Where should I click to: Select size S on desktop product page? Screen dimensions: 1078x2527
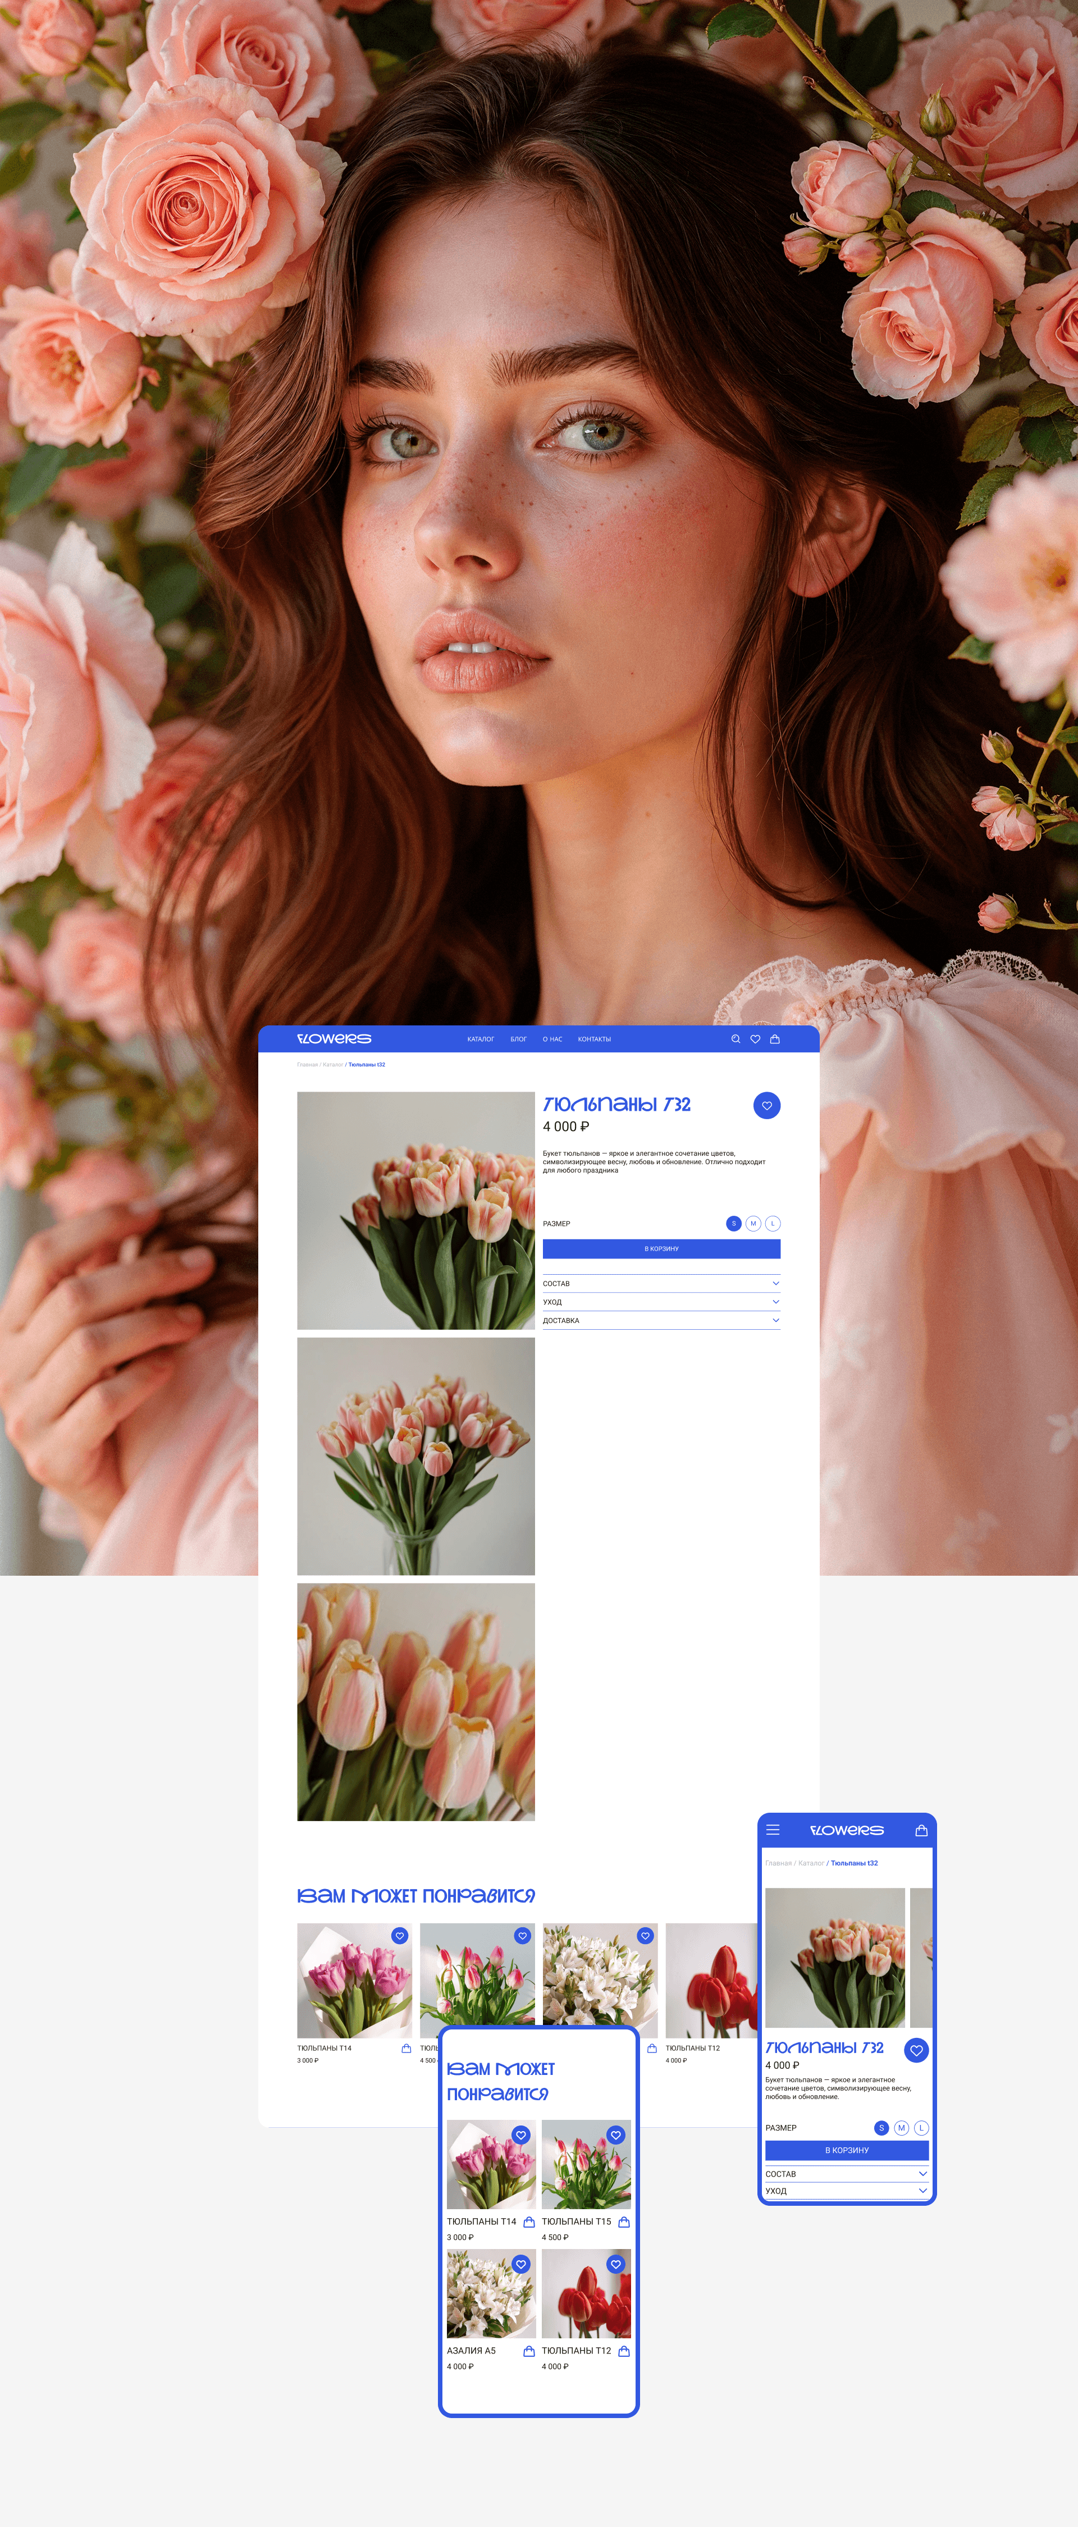734,1223
